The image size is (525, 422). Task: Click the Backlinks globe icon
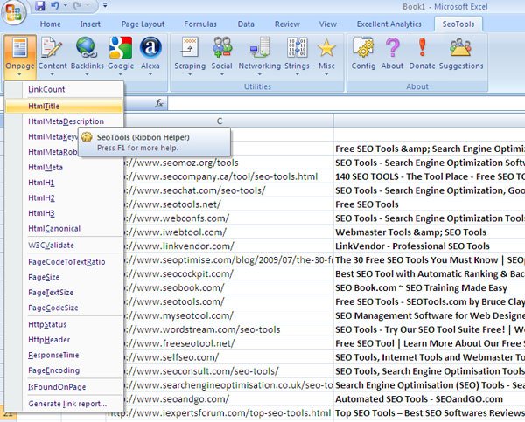pos(87,47)
